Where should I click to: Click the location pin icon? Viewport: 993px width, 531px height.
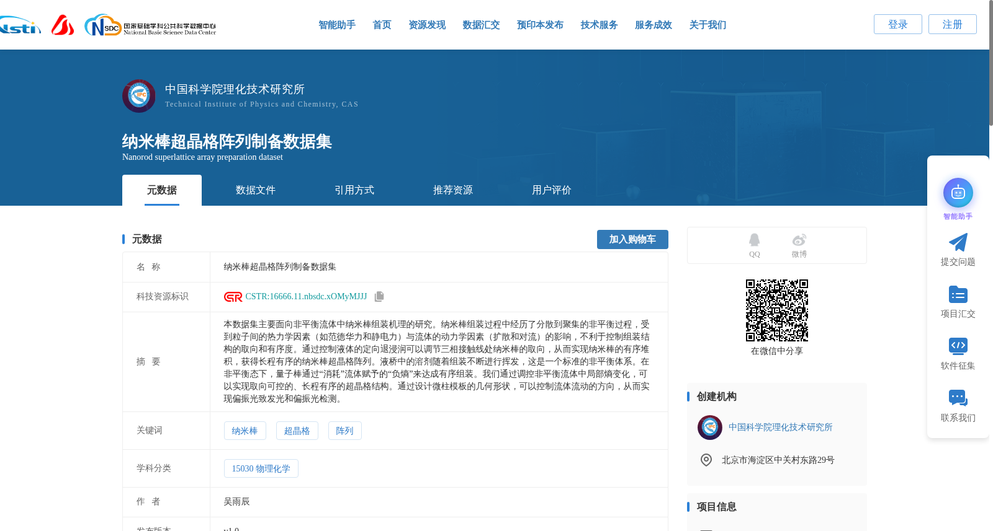pos(706,460)
